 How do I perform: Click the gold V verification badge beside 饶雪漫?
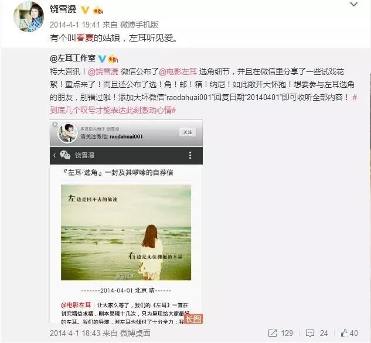(x=85, y=10)
